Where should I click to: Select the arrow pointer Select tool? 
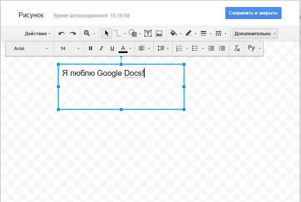[107, 34]
